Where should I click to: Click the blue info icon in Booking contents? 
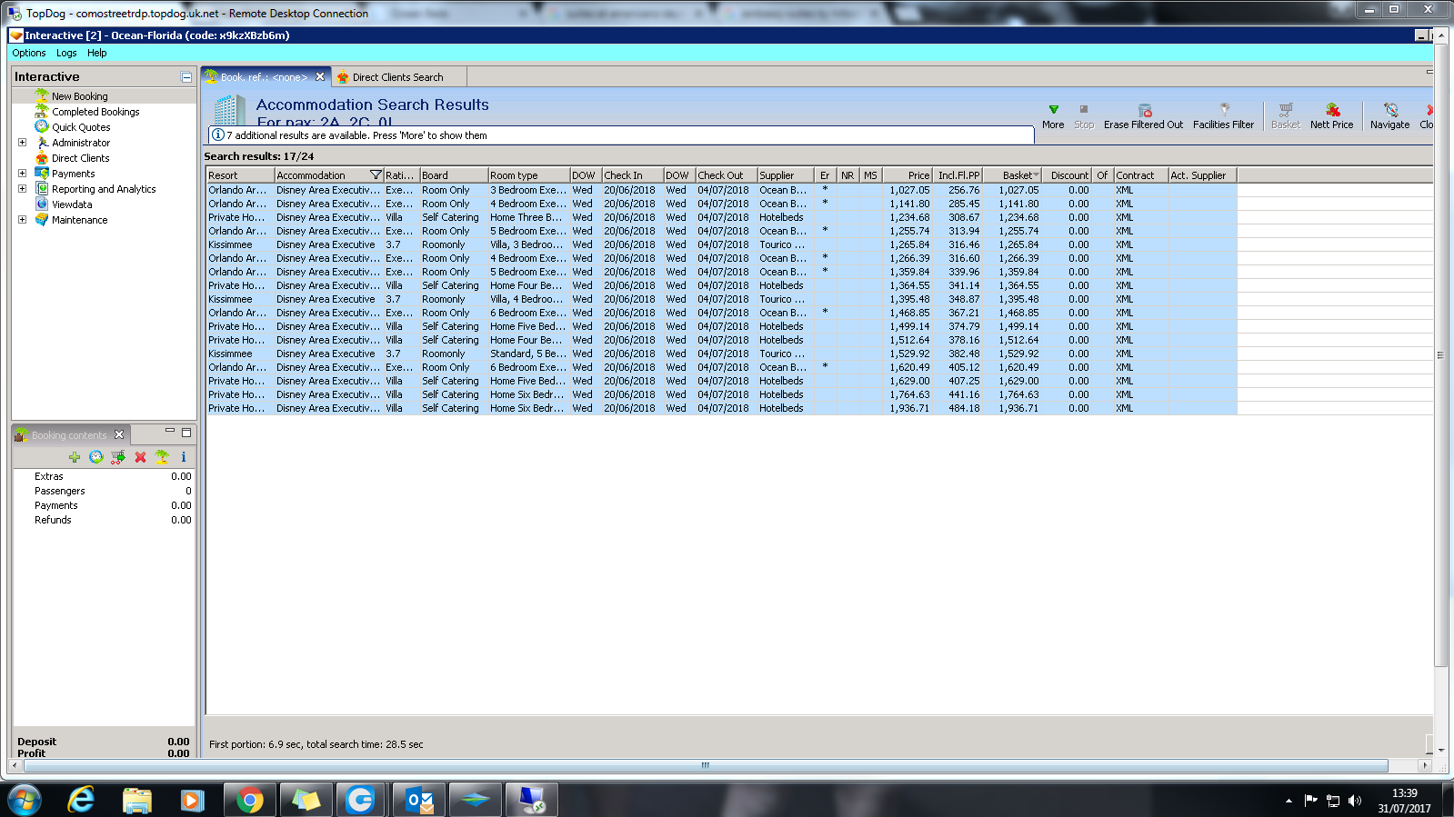click(184, 457)
